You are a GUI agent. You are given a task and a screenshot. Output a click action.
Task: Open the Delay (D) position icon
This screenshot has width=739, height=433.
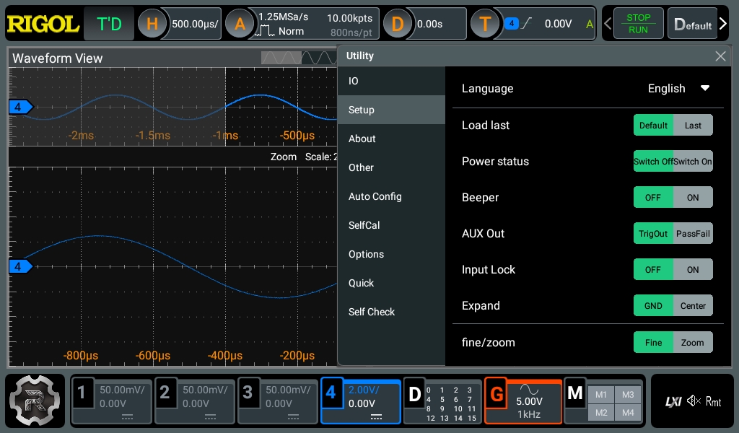[x=398, y=24]
